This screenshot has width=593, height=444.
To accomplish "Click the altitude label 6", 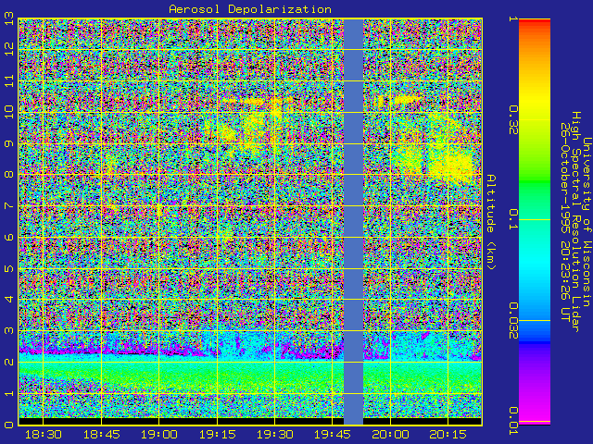I will 9,237.
